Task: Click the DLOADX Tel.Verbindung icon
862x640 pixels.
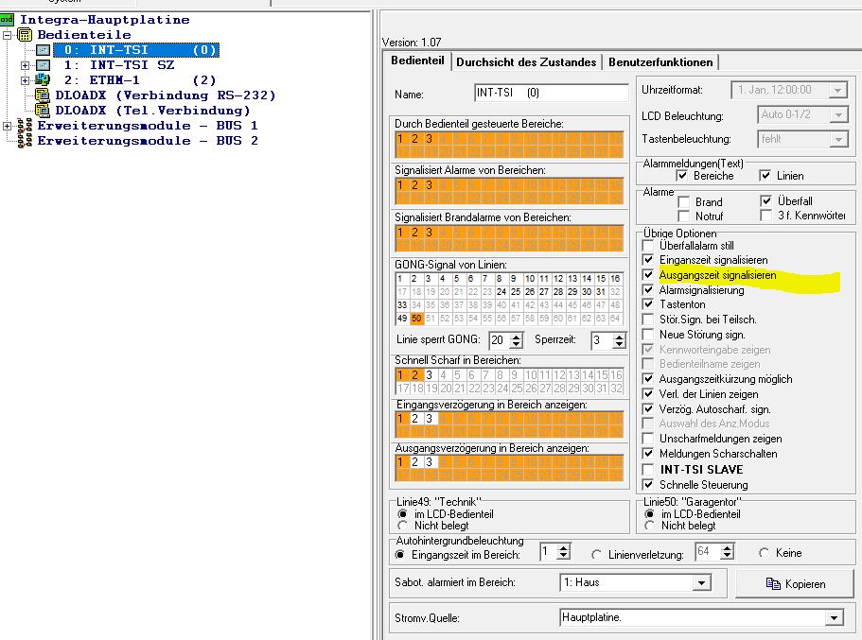Action: 43,111
